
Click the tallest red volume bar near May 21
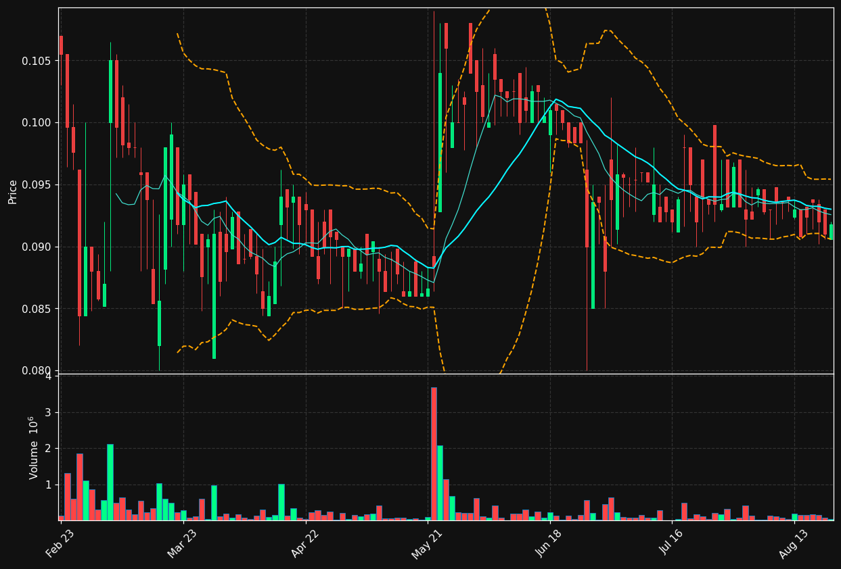point(434,453)
